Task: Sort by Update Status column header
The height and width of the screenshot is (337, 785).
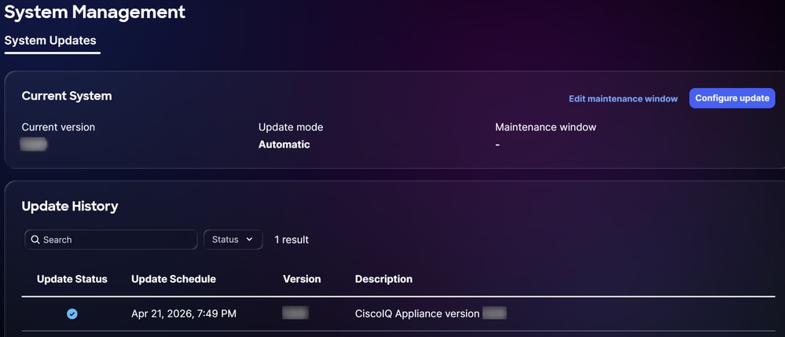Action: click(72, 279)
